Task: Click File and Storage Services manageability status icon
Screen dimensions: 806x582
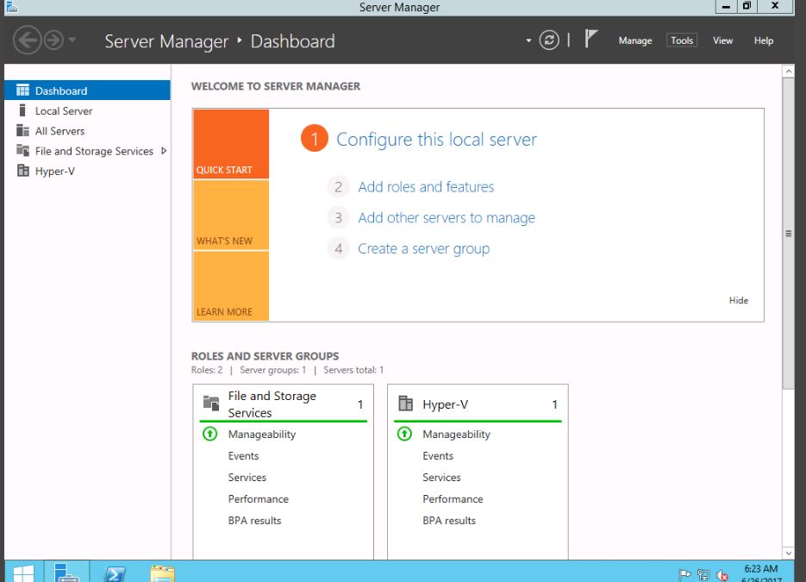Action: pyautogui.click(x=209, y=434)
